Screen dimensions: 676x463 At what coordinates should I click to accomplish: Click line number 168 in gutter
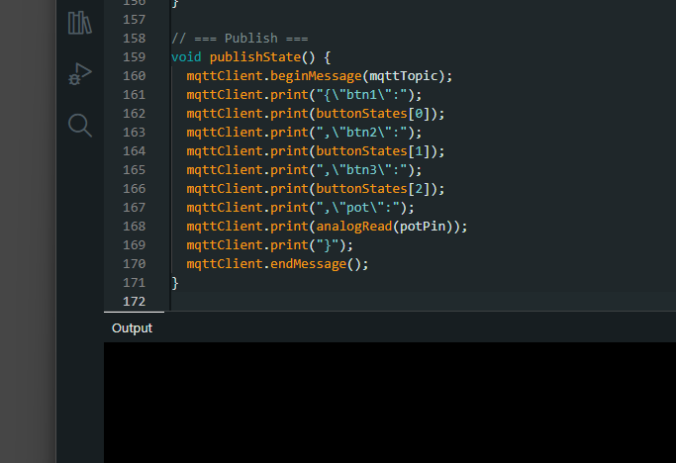pyautogui.click(x=134, y=226)
